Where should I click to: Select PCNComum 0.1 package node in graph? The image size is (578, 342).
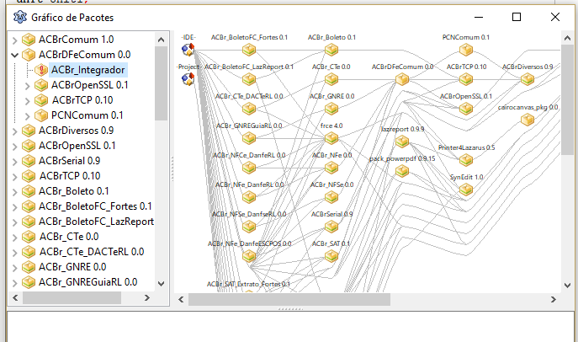(466, 50)
